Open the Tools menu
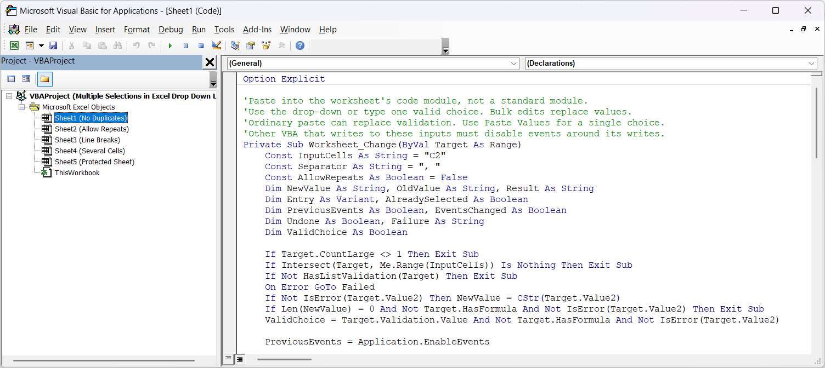 (x=224, y=30)
